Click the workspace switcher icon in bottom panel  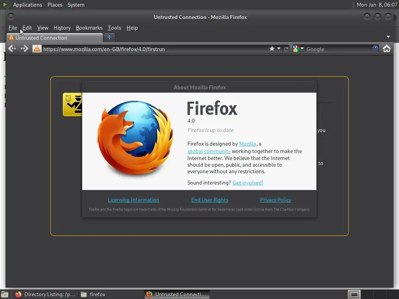[354, 294]
